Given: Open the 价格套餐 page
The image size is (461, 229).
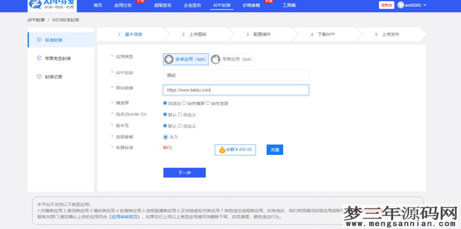Looking at the screenshot, I should coord(251,5).
